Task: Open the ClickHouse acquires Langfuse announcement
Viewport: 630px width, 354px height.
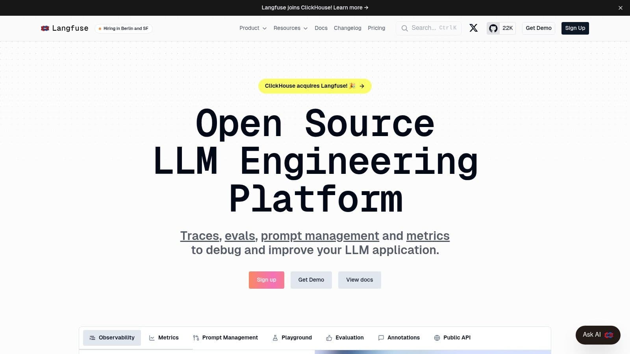Action: click(x=315, y=86)
